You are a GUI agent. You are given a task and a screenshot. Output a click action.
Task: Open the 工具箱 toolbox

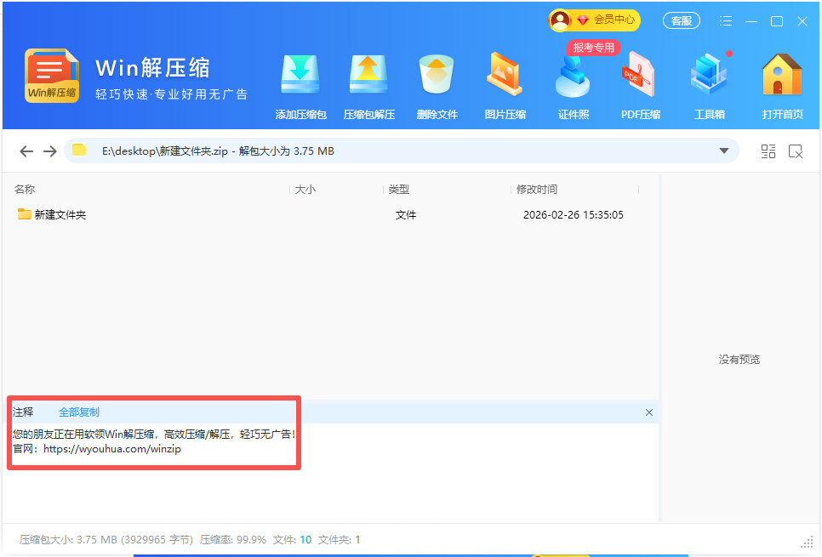(709, 86)
